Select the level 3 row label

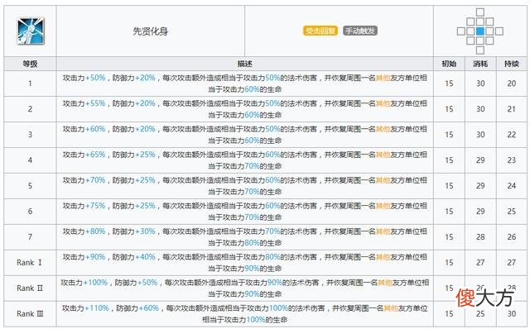(30, 135)
